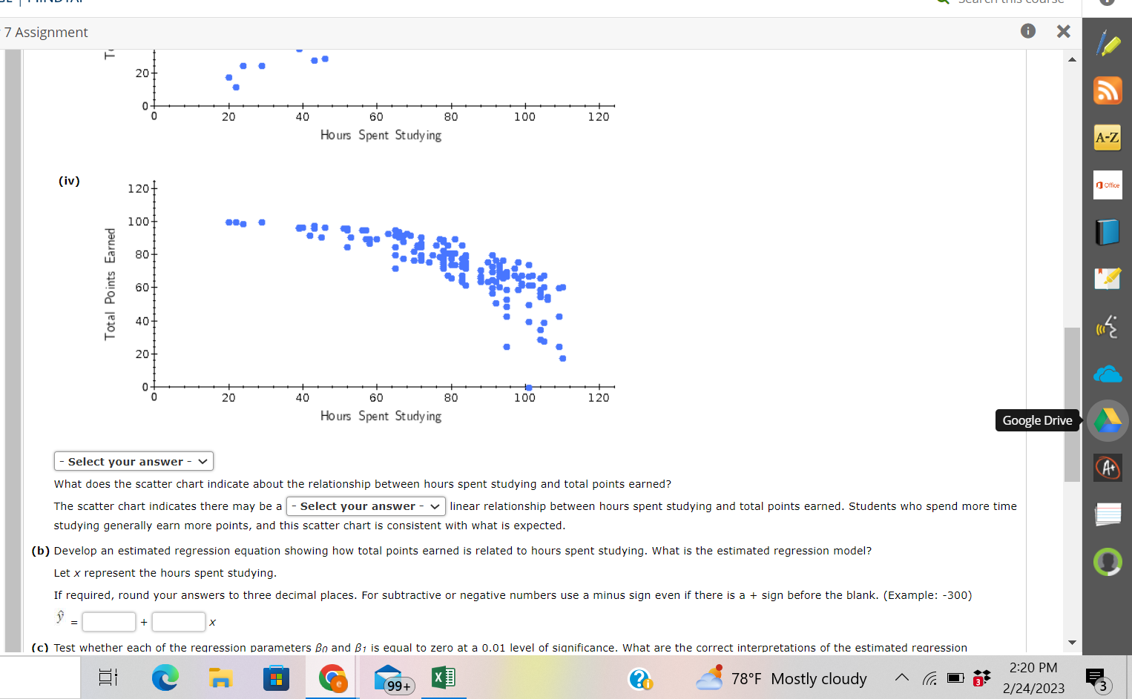Screen dimensions: 1132x699
Task: Open the chart selection answer dropdown
Action: pos(134,461)
